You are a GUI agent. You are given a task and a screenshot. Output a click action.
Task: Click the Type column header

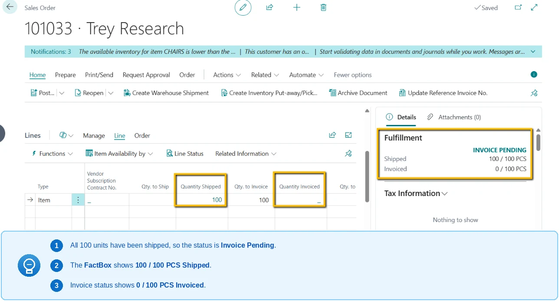click(43, 186)
